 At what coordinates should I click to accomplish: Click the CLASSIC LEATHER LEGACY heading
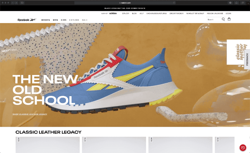48,132
